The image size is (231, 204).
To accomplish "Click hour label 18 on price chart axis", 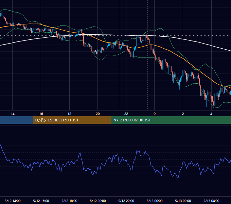I will point(69,114).
